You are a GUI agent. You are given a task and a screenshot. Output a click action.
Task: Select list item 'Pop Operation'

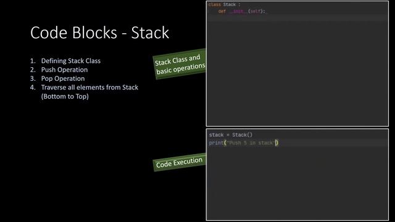coord(63,78)
